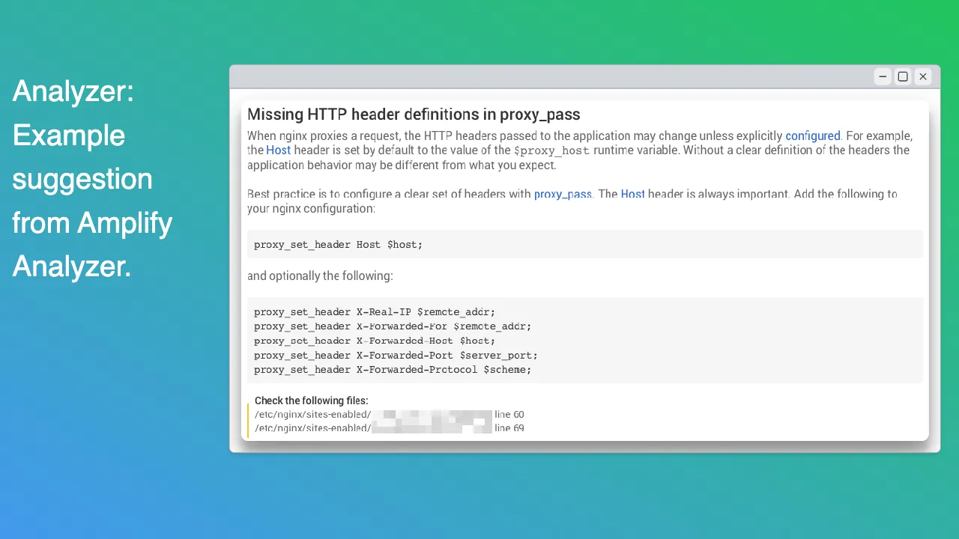Open the 'configured' hyperlink
The height and width of the screenshot is (539, 959).
click(x=812, y=135)
